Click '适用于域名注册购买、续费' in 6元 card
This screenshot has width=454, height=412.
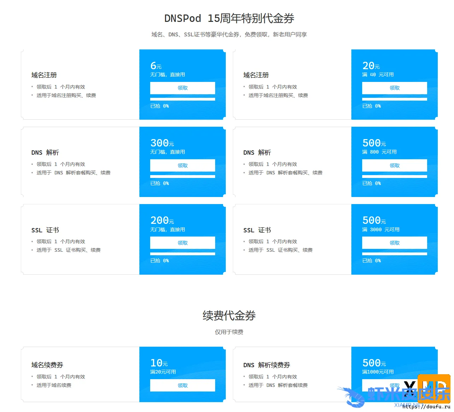66,96
